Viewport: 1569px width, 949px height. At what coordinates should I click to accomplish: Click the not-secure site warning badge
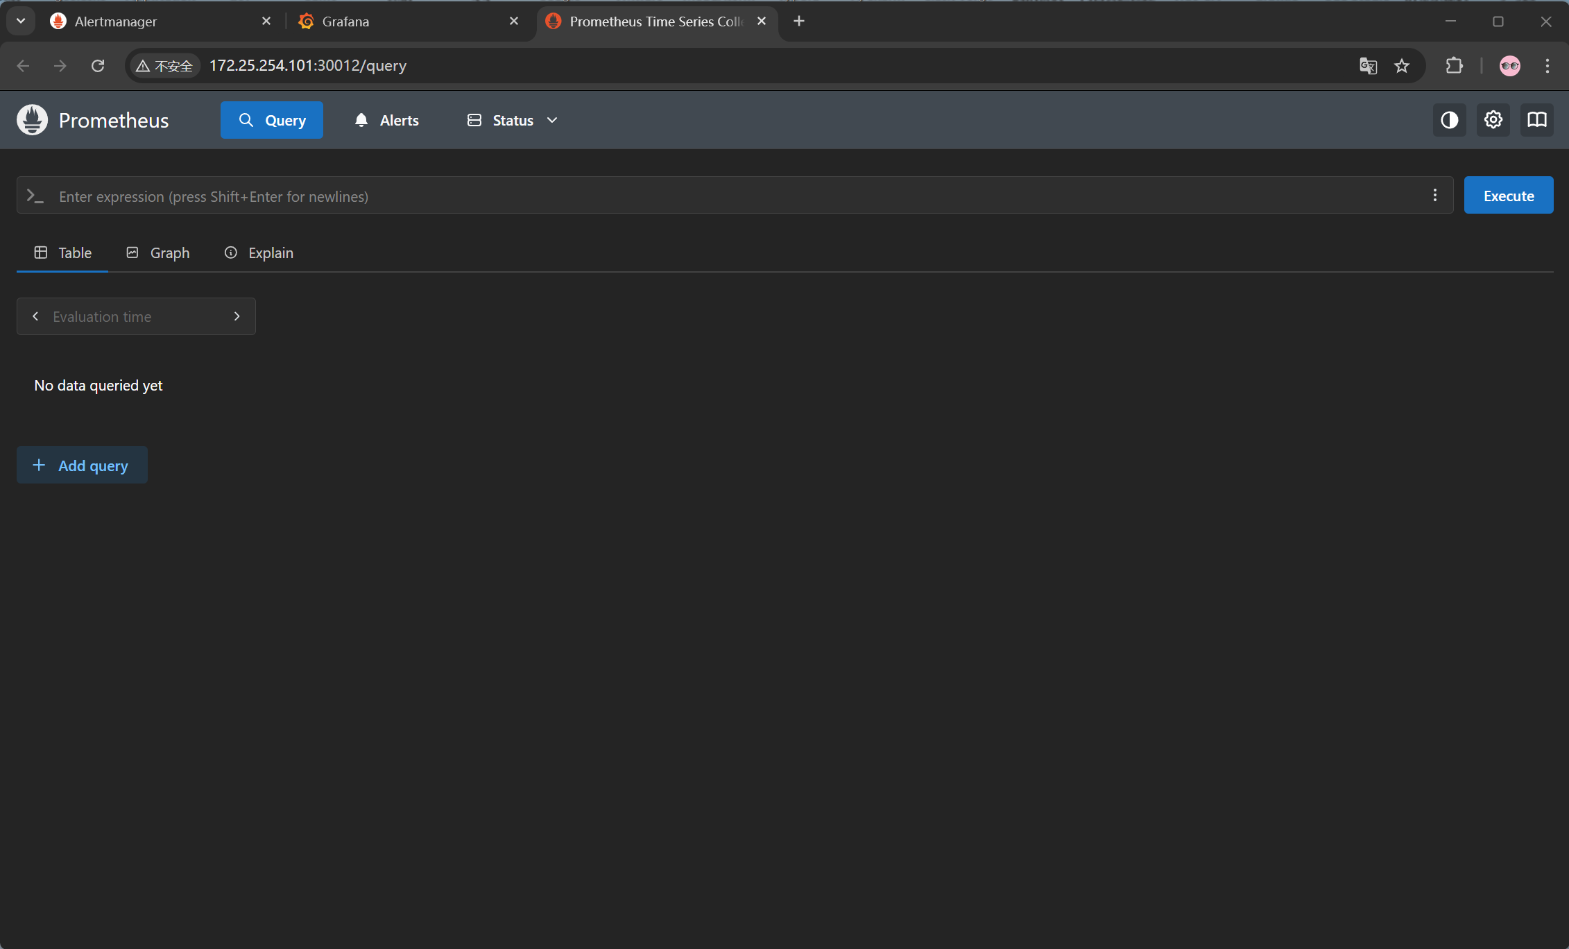tap(164, 66)
